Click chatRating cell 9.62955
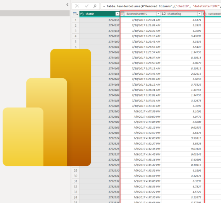Screen dimensions: 221x203 click(x=181, y=127)
